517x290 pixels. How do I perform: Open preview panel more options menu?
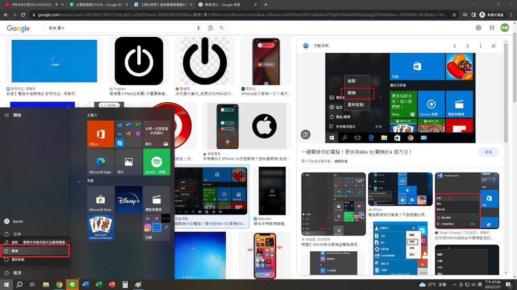[481, 46]
